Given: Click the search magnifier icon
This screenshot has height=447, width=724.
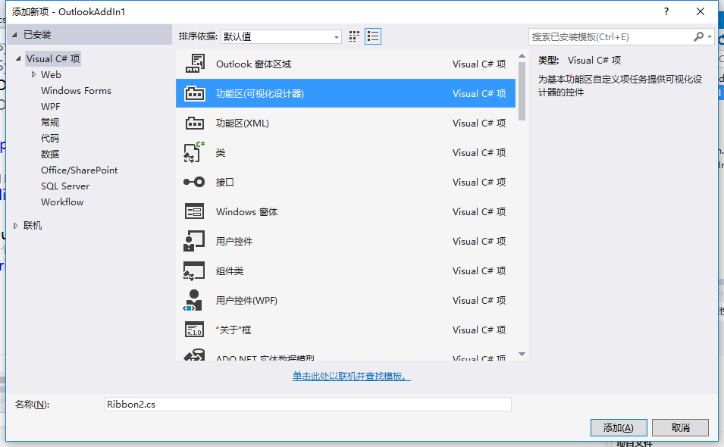Looking at the screenshot, I should (x=699, y=36).
